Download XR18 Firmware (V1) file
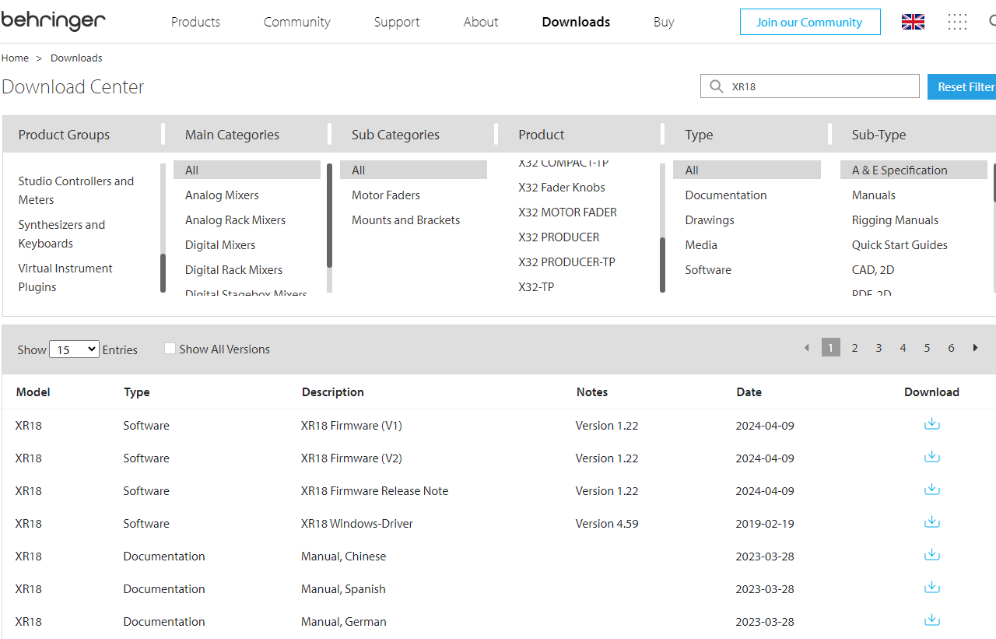996x639 pixels. 931,424
